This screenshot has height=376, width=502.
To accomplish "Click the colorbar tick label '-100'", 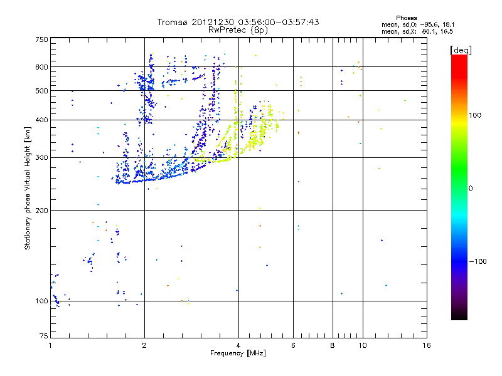I will tap(478, 261).
